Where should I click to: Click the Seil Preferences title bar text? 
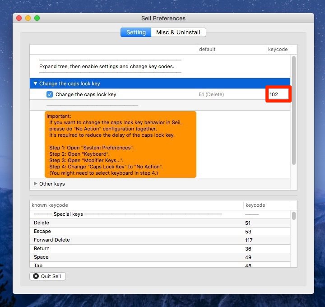[163, 18]
